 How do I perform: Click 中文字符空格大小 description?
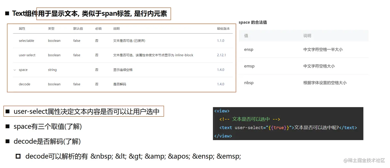(x=319, y=66)
